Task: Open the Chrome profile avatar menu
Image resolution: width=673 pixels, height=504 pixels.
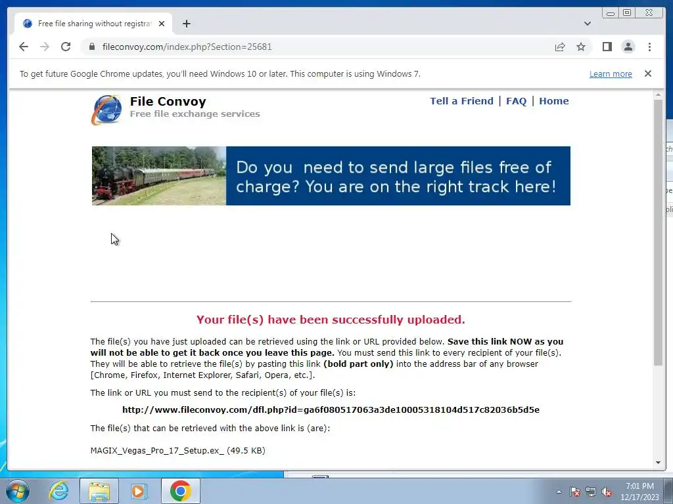Action: pyautogui.click(x=628, y=47)
